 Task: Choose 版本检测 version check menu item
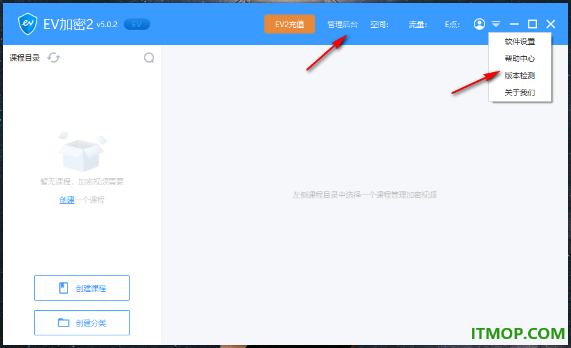point(520,75)
